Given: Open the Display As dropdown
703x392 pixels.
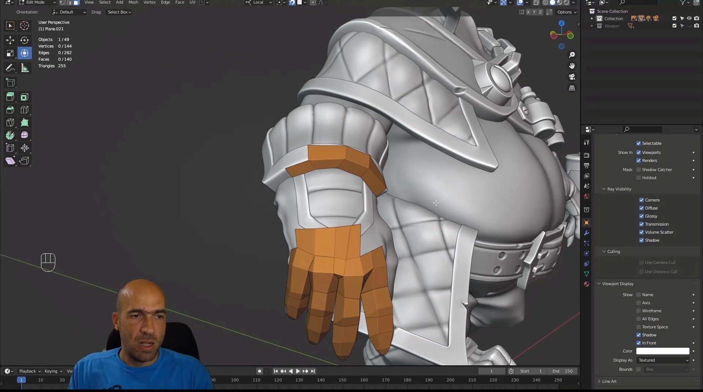Looking at the screenshot, I should coord(663,360).
